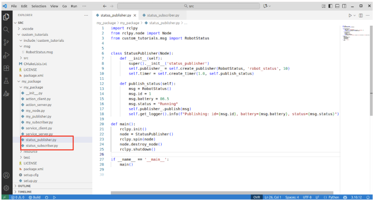
Task: Open the Testing flask view
Action: [x=6, y=81]
